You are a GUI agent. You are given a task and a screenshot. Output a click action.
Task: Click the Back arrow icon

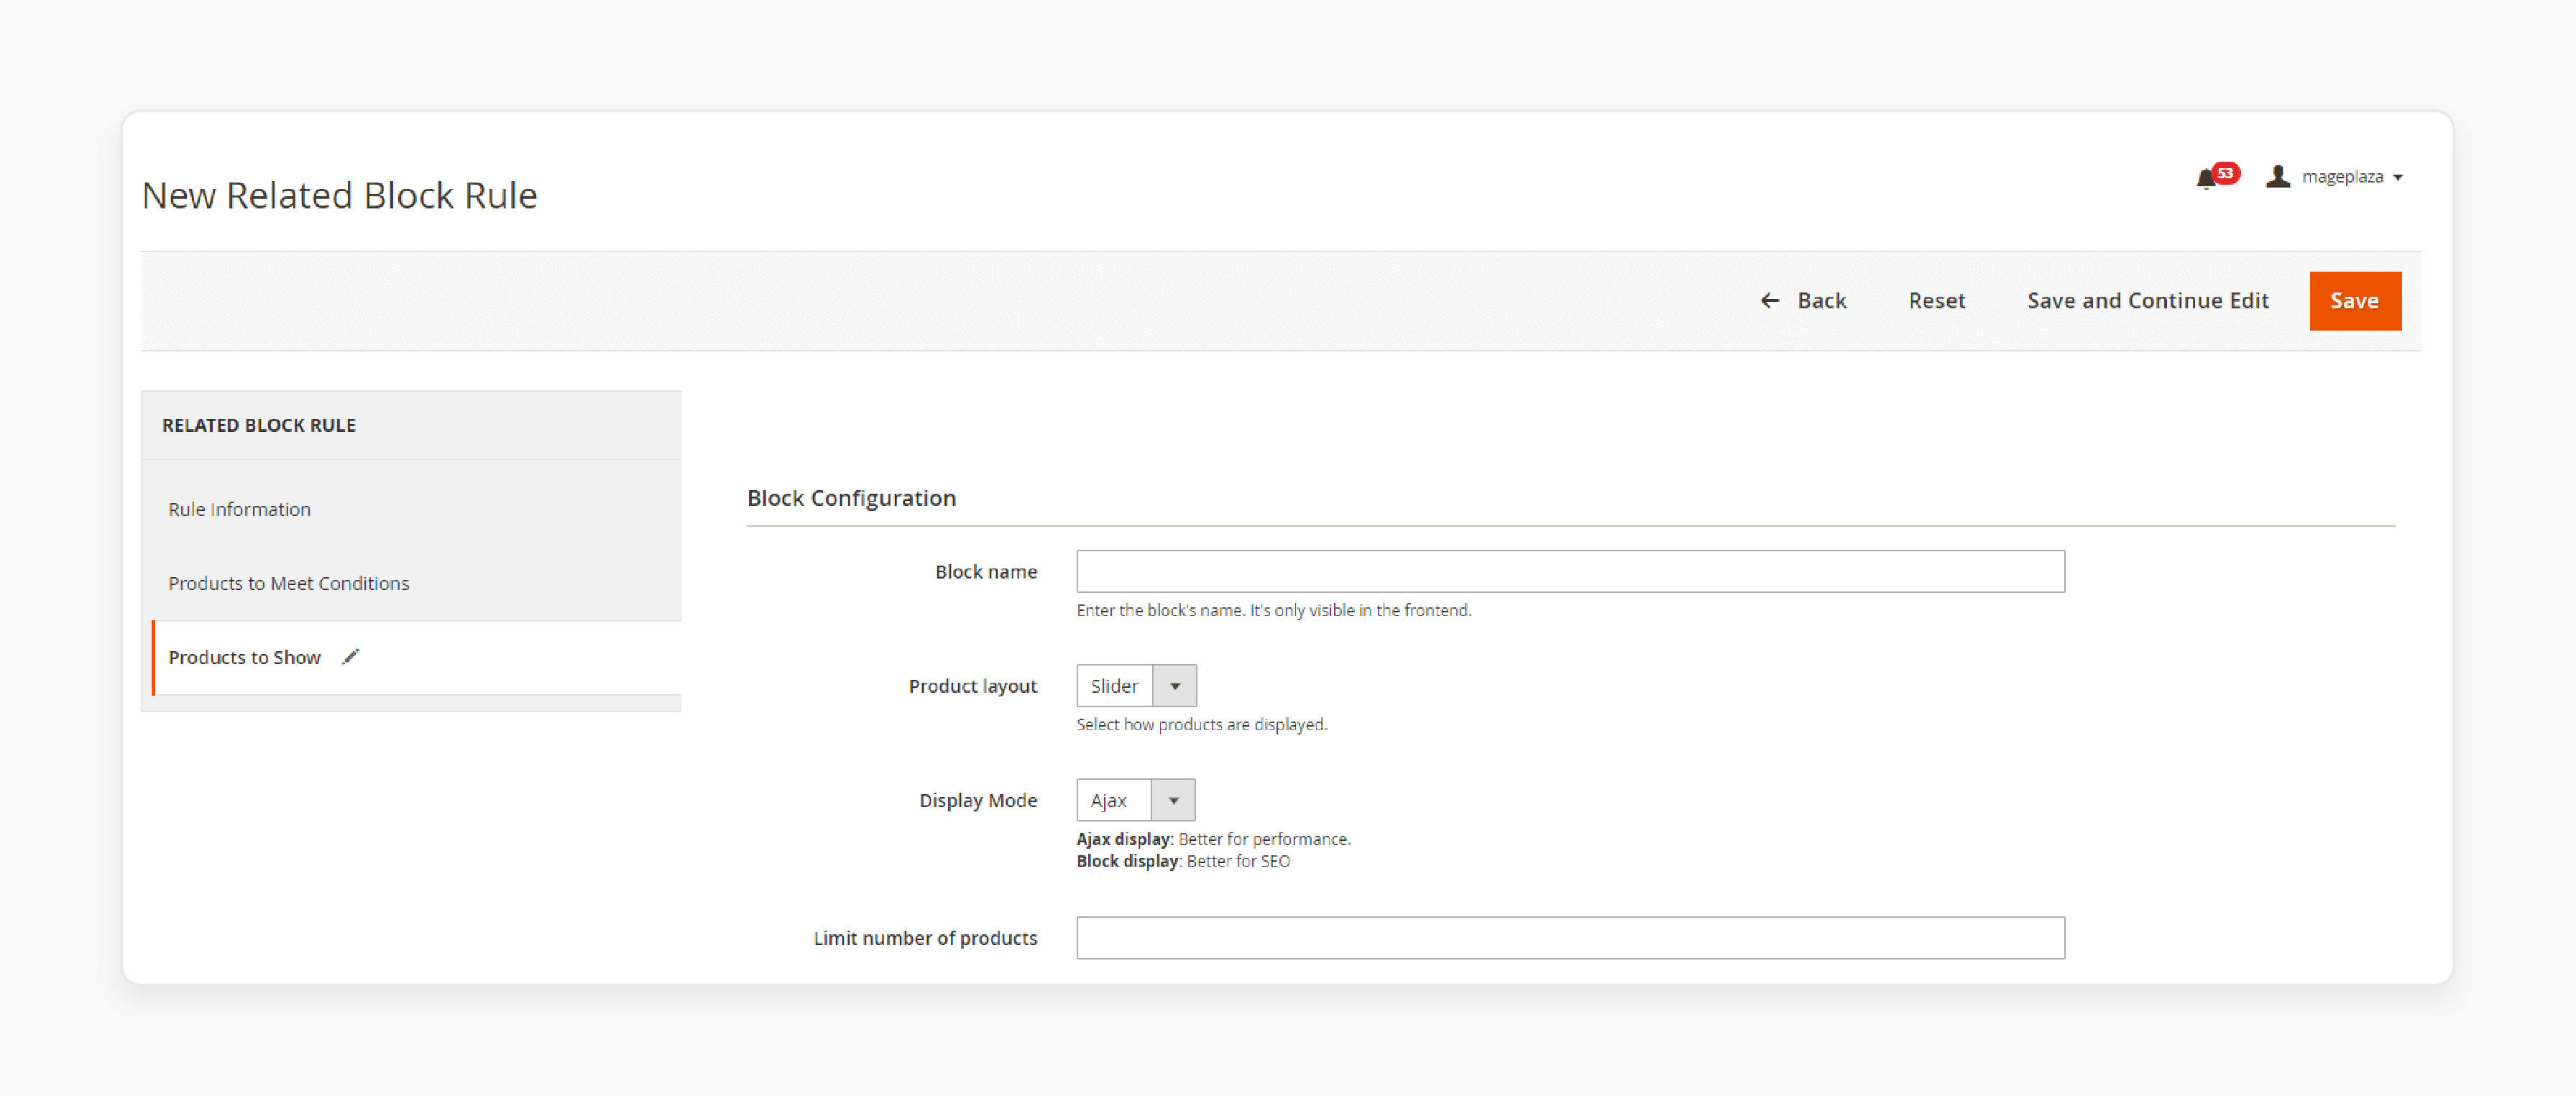point(1770,301)
